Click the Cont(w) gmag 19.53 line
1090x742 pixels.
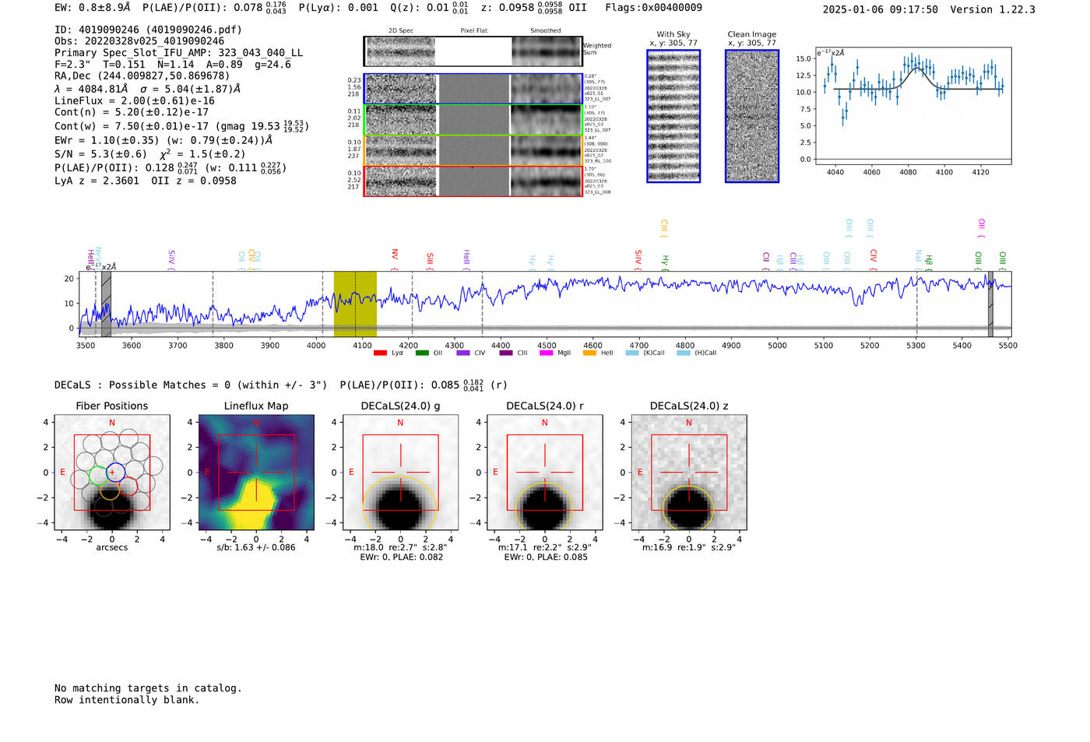[x=182, y=126]
